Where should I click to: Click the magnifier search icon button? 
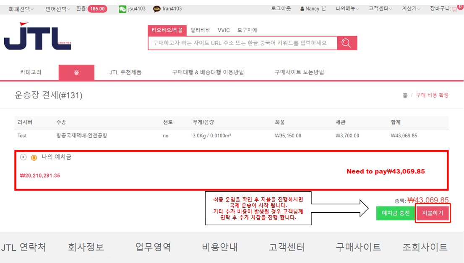click(347, 43)
